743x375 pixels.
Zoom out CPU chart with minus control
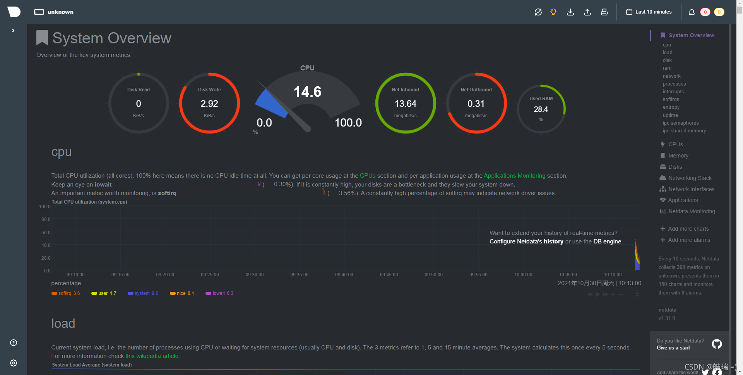click(621, 295)
